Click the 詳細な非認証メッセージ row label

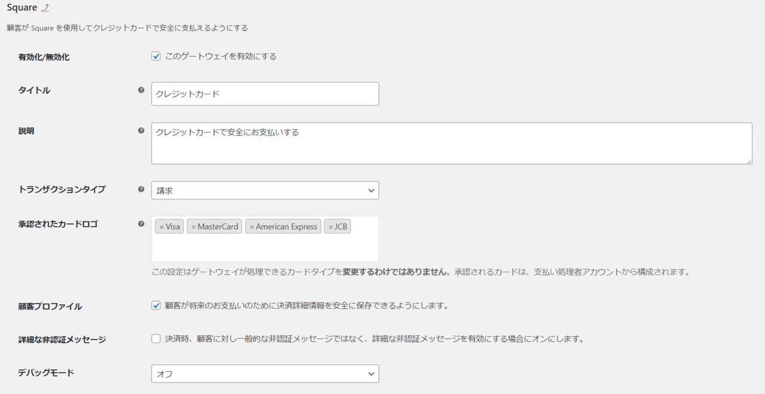(x=62, y=339)
